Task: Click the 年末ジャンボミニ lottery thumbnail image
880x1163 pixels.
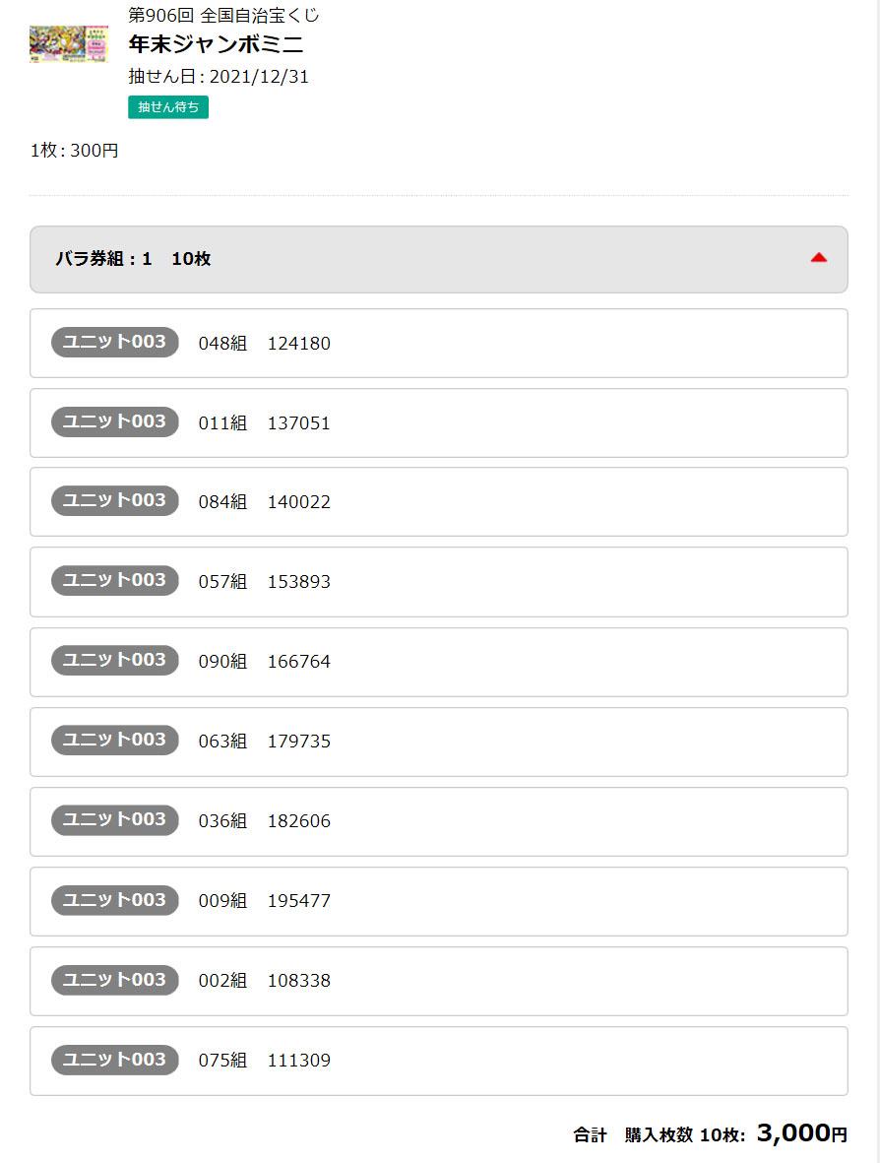Action: [69, 44]
